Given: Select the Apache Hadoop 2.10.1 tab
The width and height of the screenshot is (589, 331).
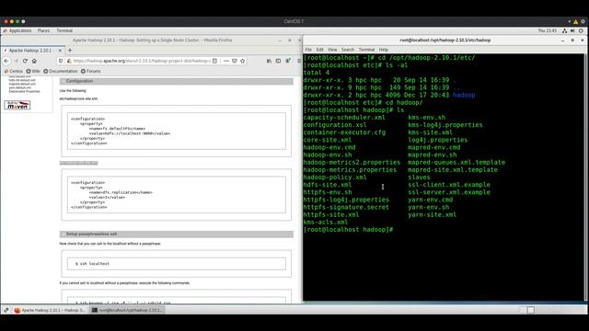Looking at the screenshot, I should pos(32,51).
